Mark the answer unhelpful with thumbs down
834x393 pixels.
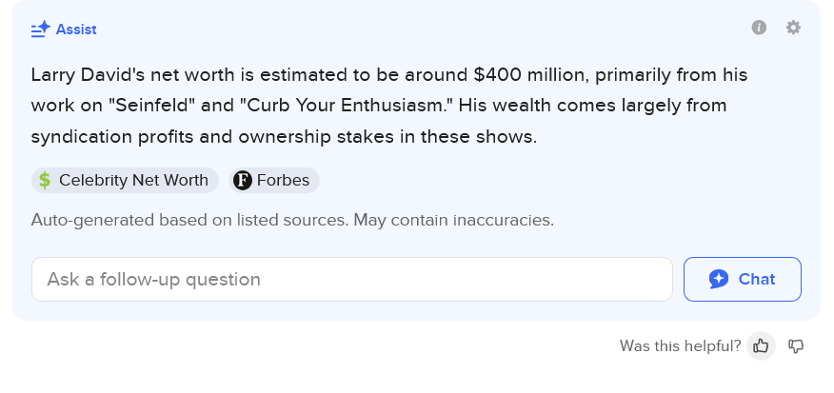[796, 346]
